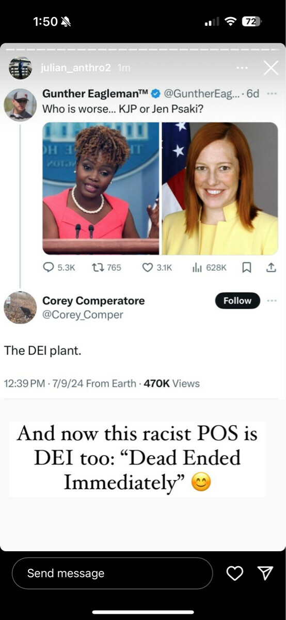Tap the story progress bar at top
This screenshot has width=286, height=620.
click(143, 50)
